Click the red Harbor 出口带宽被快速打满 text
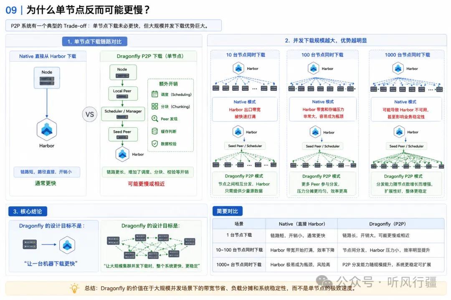 point(245,113)
